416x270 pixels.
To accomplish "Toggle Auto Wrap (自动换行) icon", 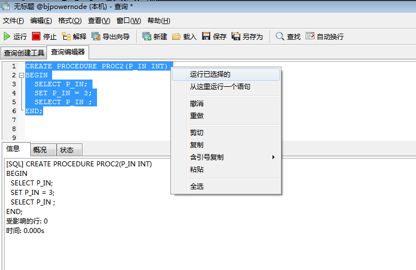I will tap(309, 36).
